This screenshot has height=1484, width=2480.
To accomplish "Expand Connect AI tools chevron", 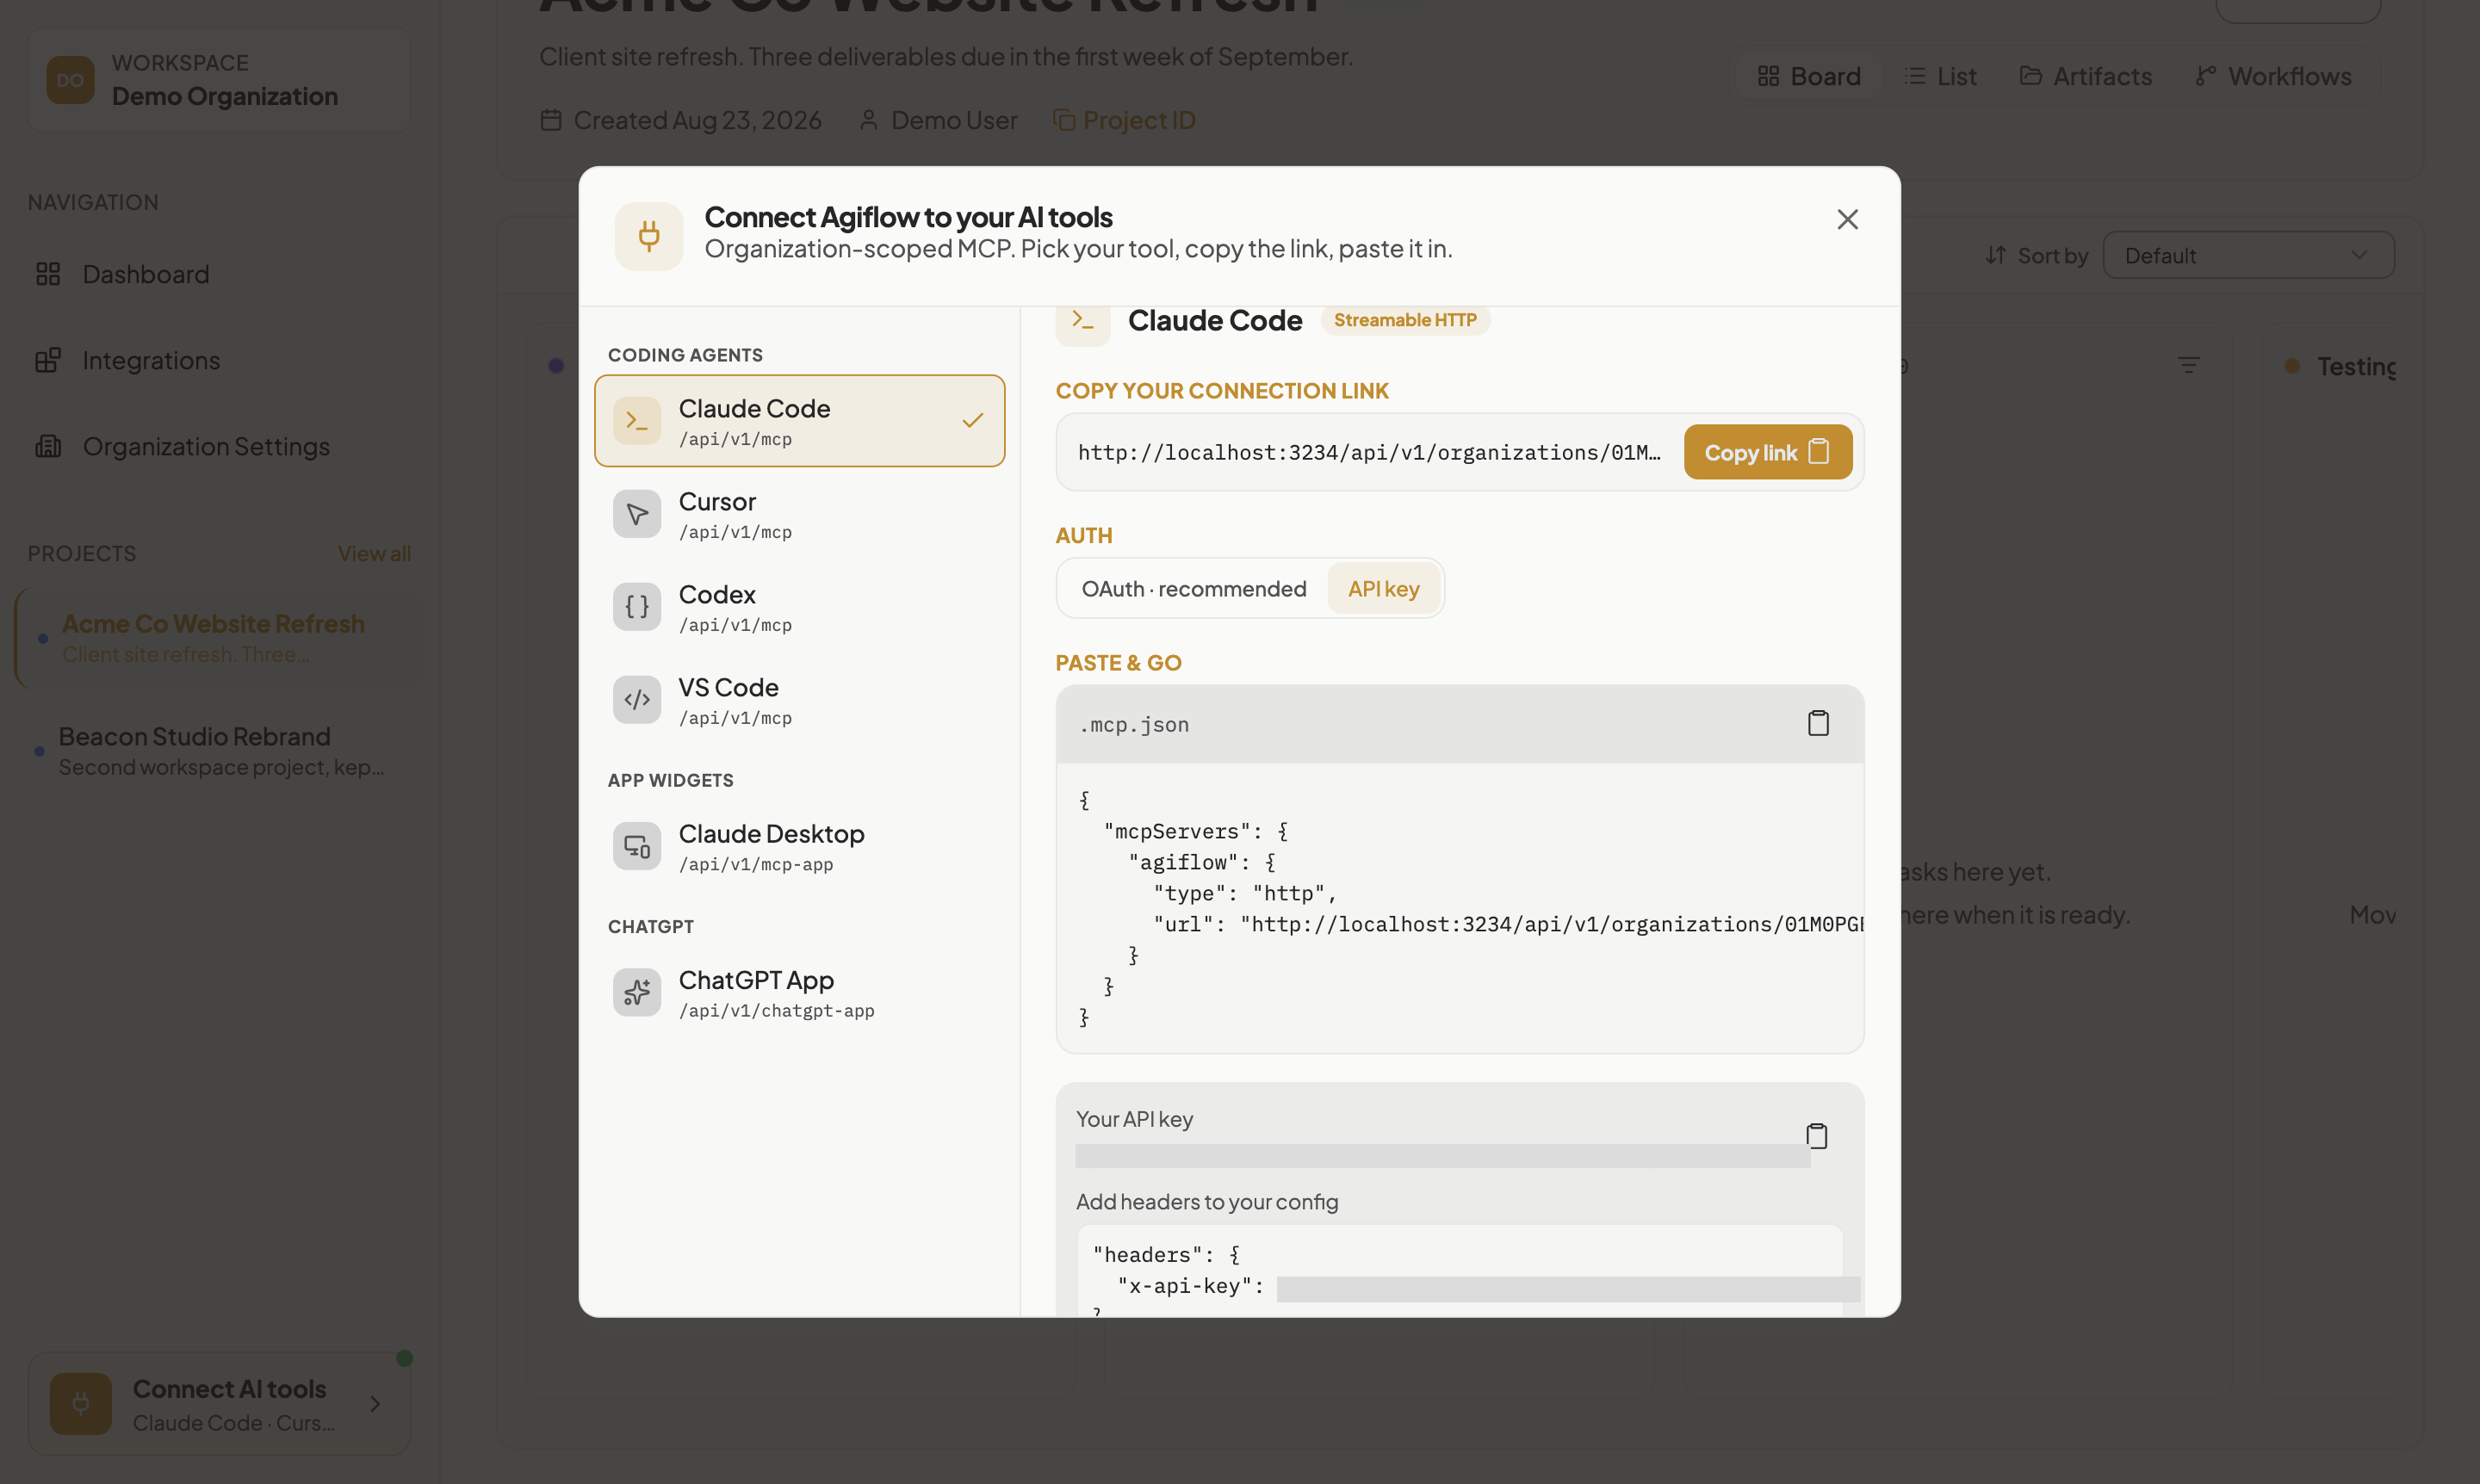I will (x=375, y=1404).
